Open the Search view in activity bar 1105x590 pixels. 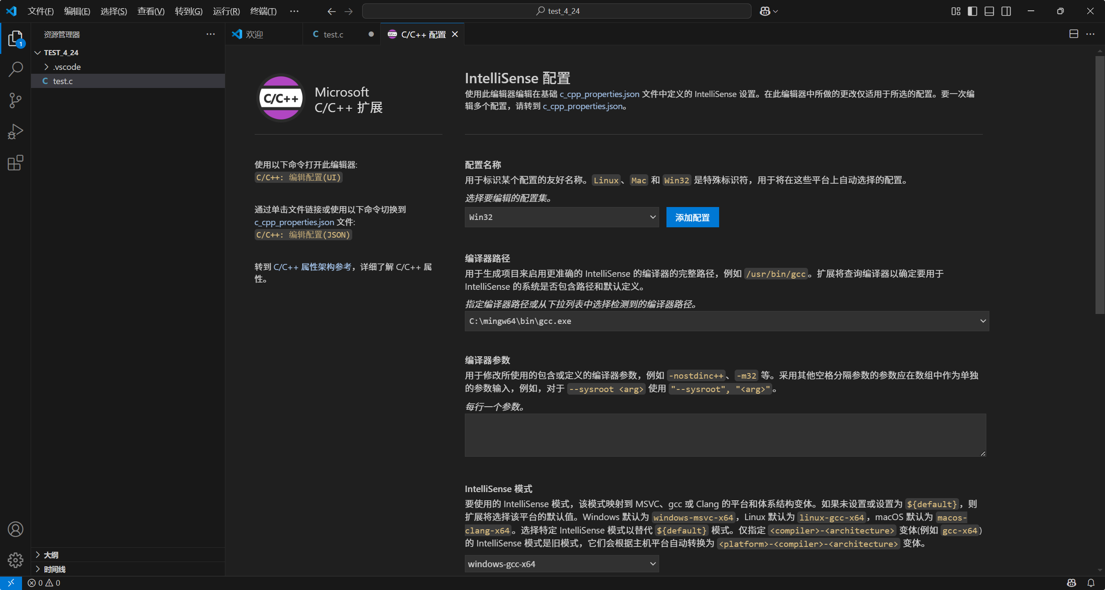click(16, 69)
